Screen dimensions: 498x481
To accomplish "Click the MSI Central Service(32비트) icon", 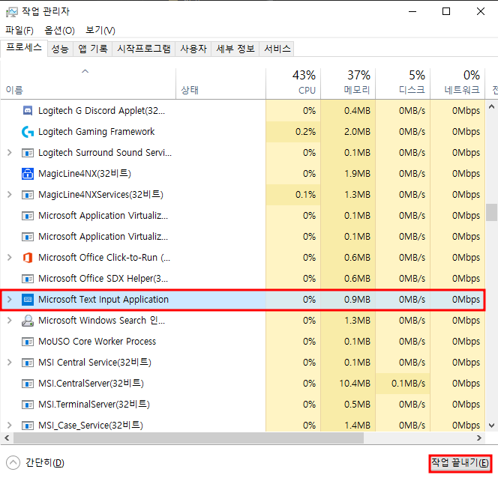I will (x=28, y=363).
